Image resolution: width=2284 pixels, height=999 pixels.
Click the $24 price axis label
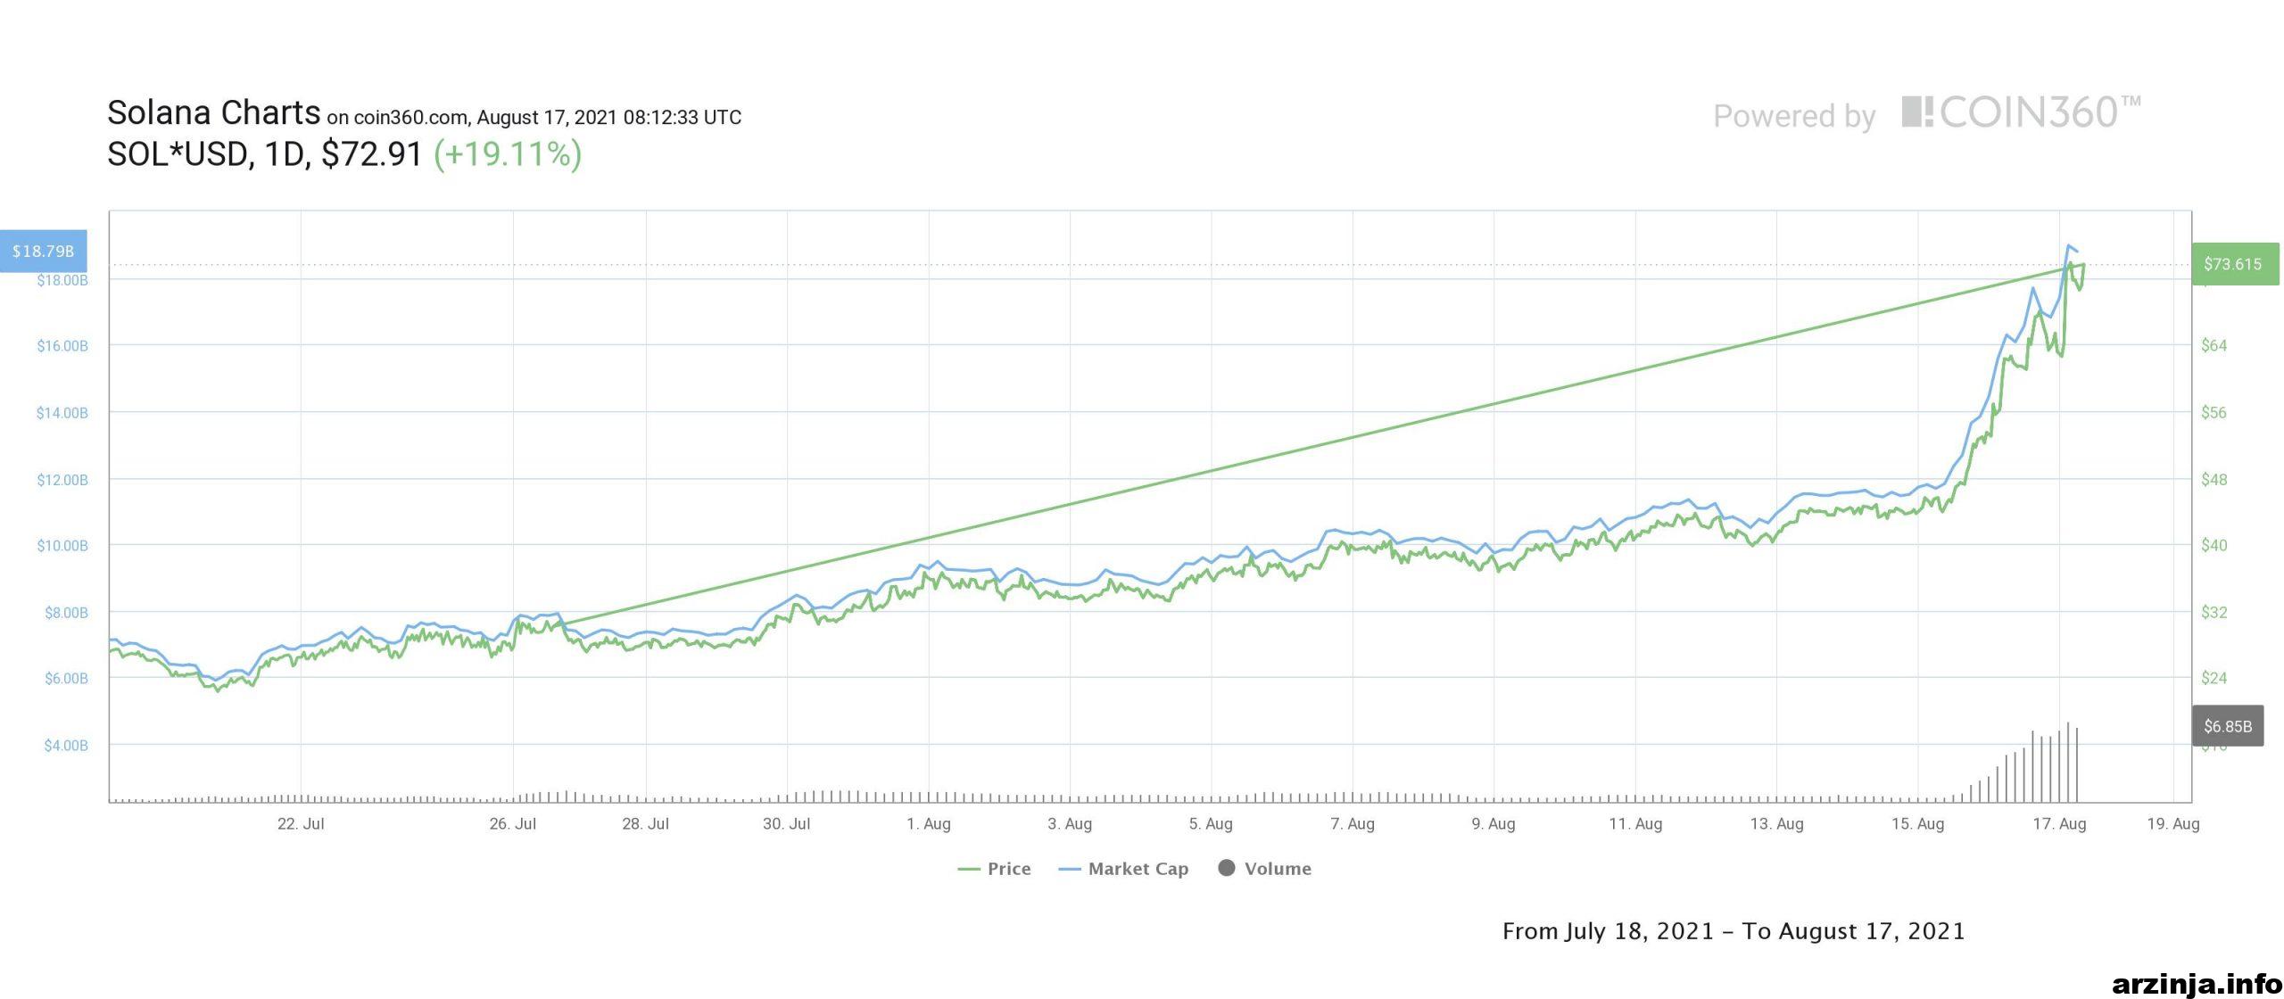tap(2214, 679)
